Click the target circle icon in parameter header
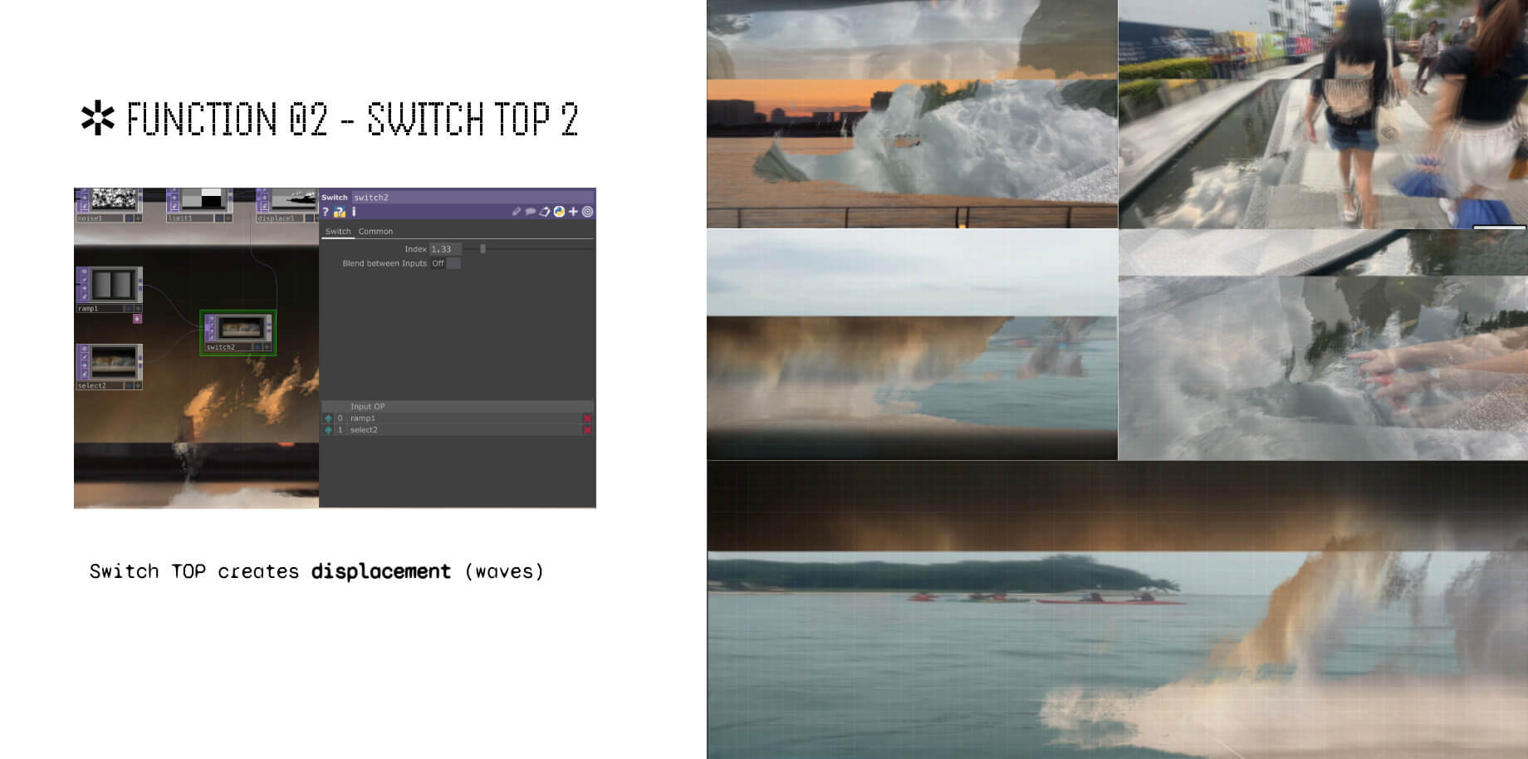Screen dimensions: 1528x759 pos(587,212)
